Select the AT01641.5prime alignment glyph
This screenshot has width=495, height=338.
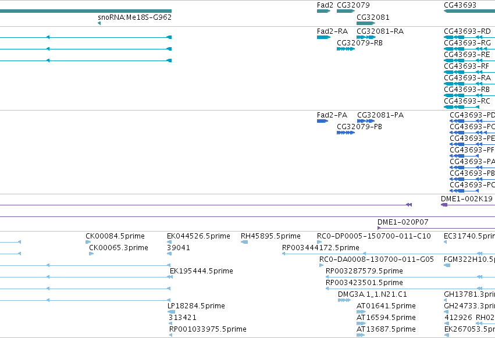361,312
